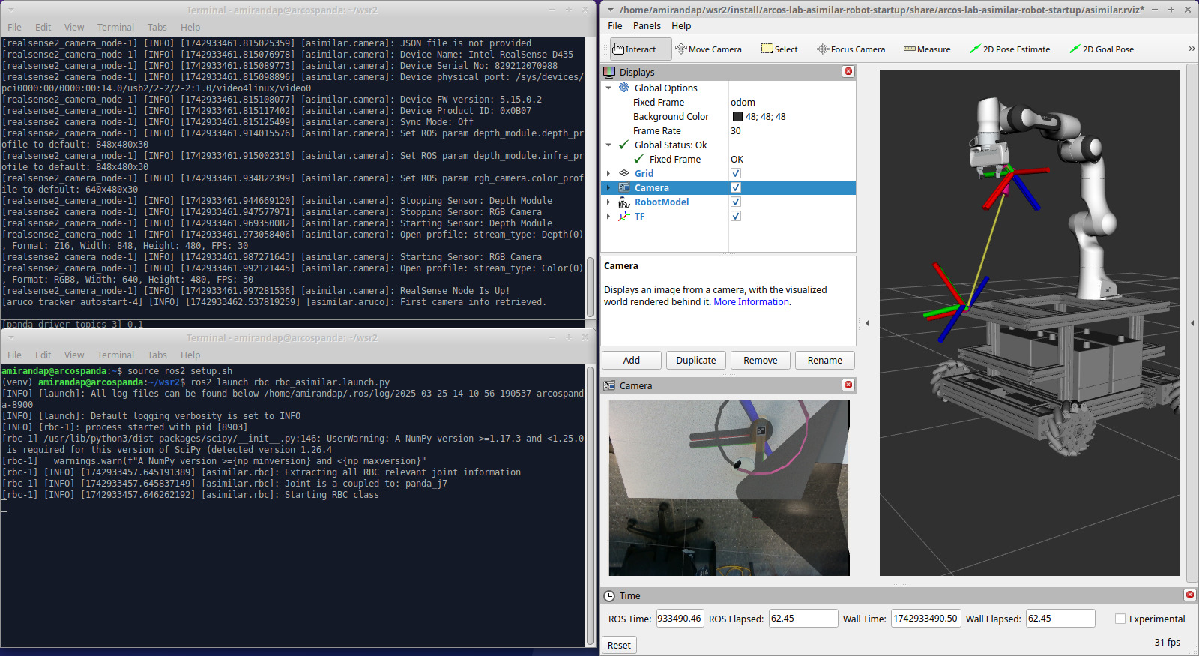Click the Duplicate button
The image size is (1199, 656).
(695, 361)
